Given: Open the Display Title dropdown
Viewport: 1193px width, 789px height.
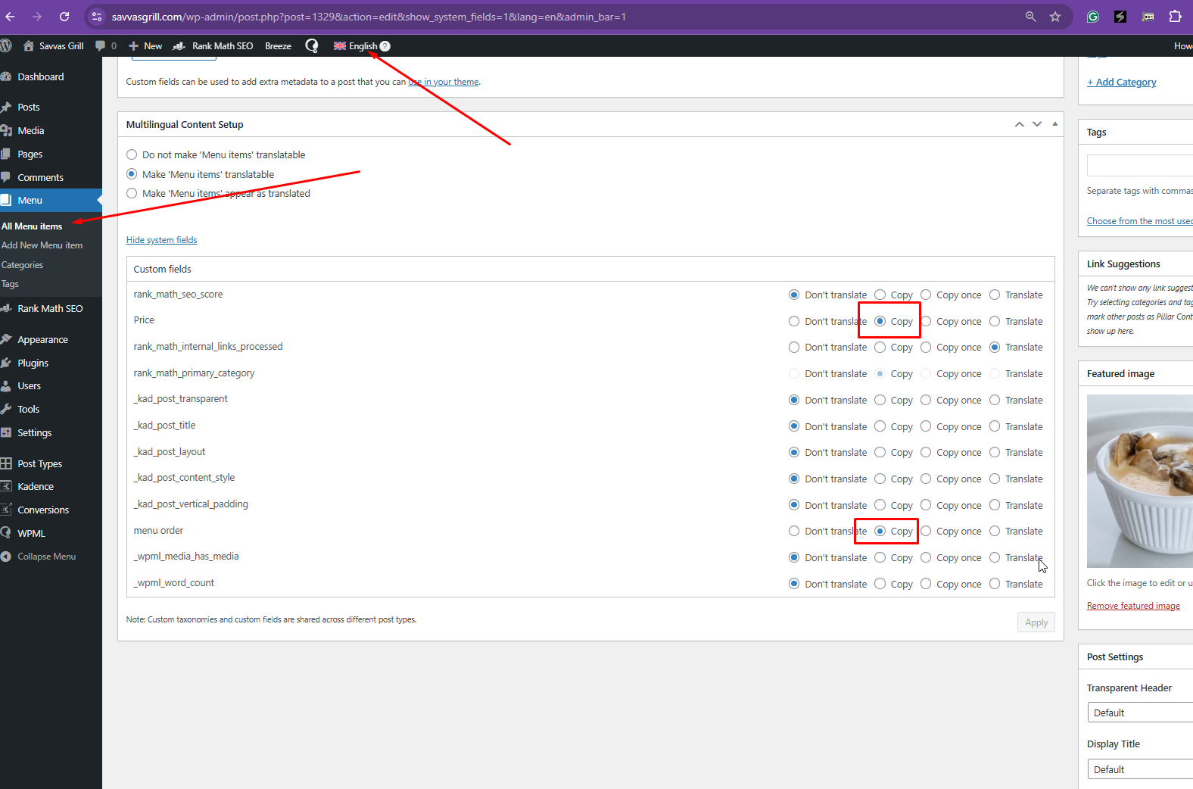Looking at the screenshot, I should coord(1140,769).
